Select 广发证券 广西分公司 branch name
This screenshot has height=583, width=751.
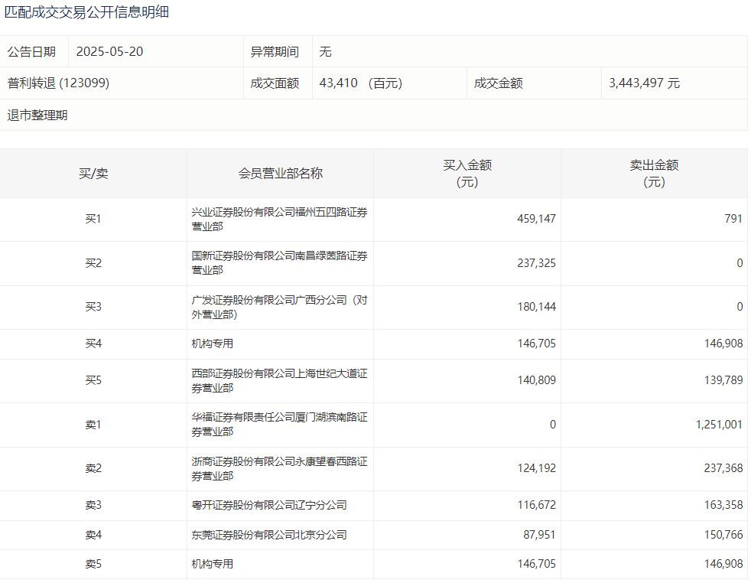click(x=279, y=307)
